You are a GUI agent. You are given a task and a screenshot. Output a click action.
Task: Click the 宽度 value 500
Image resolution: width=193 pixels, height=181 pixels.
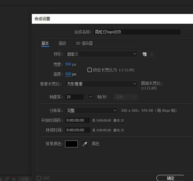coord(68,64)
